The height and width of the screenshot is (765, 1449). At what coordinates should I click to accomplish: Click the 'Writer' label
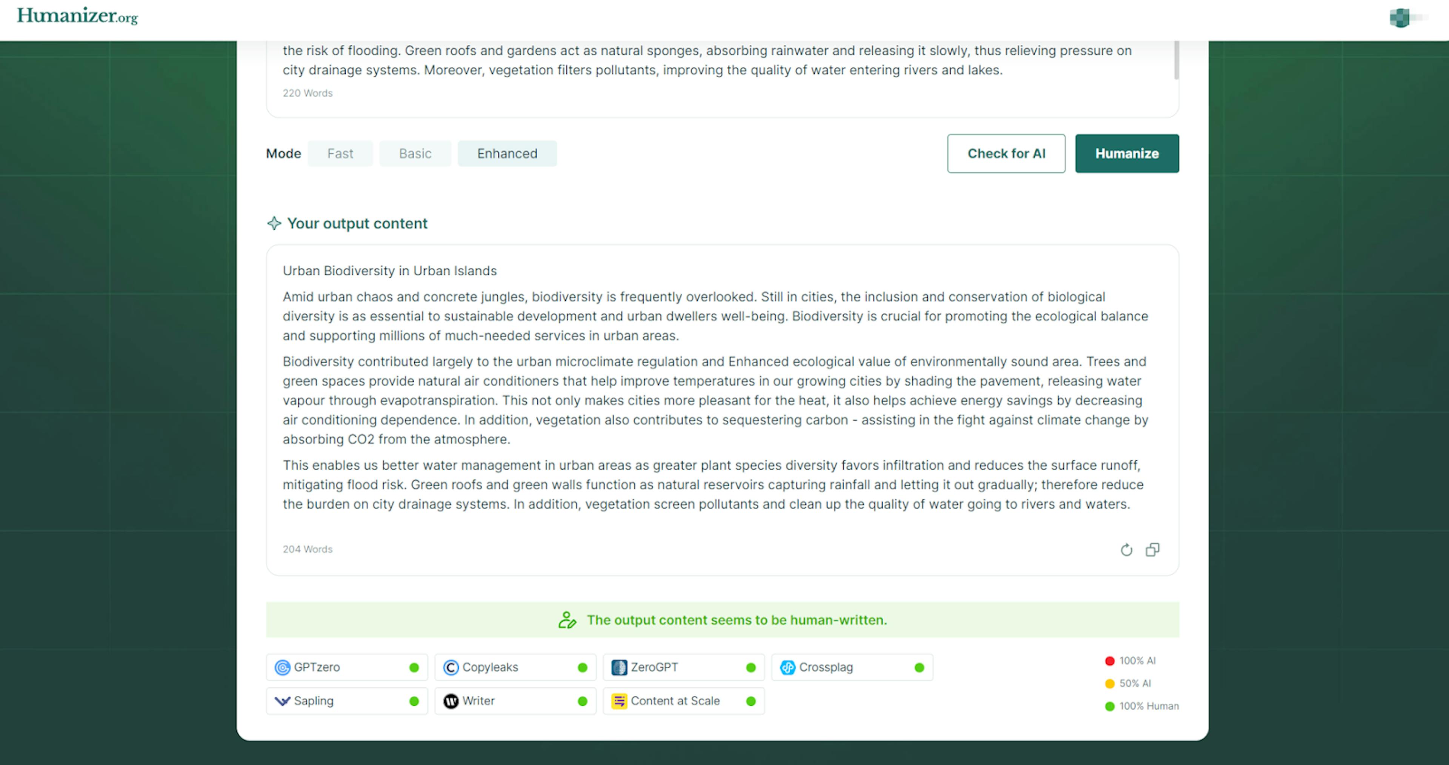coord(478,701)
